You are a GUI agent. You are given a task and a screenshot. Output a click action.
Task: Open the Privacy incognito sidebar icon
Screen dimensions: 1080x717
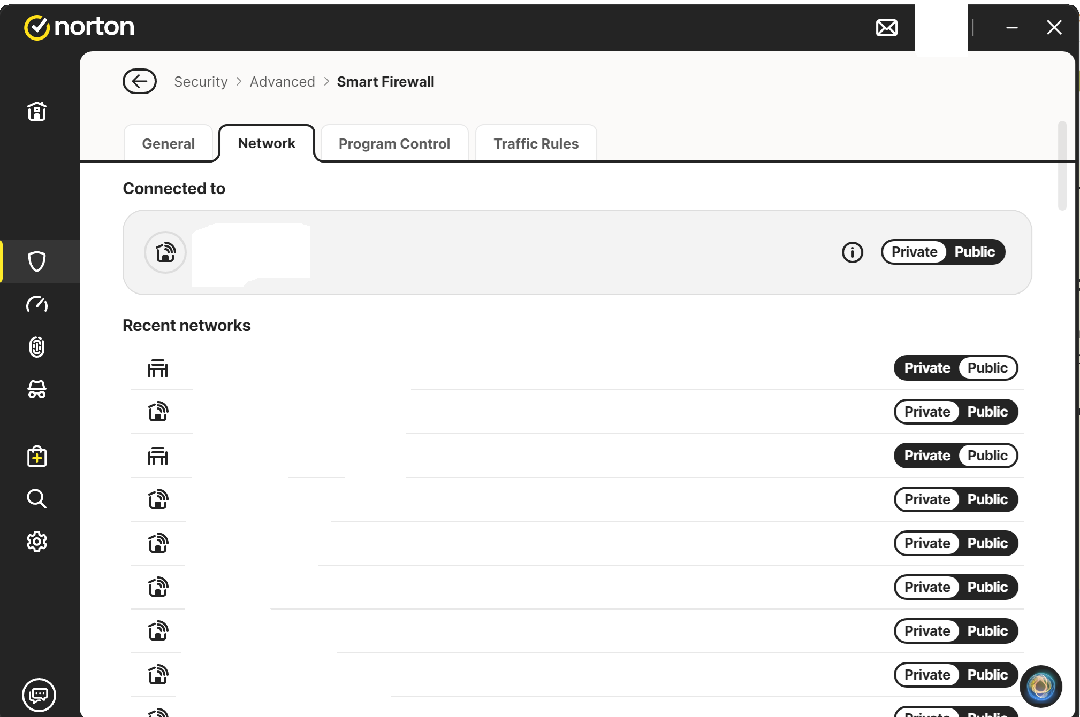coord(37,390)
